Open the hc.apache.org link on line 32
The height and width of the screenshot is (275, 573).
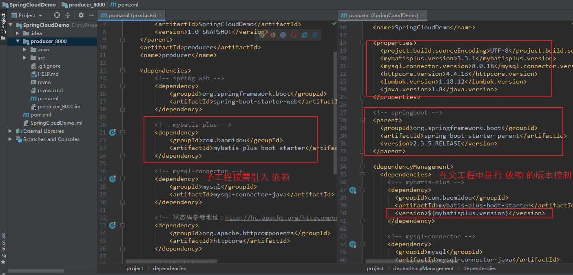281,218
